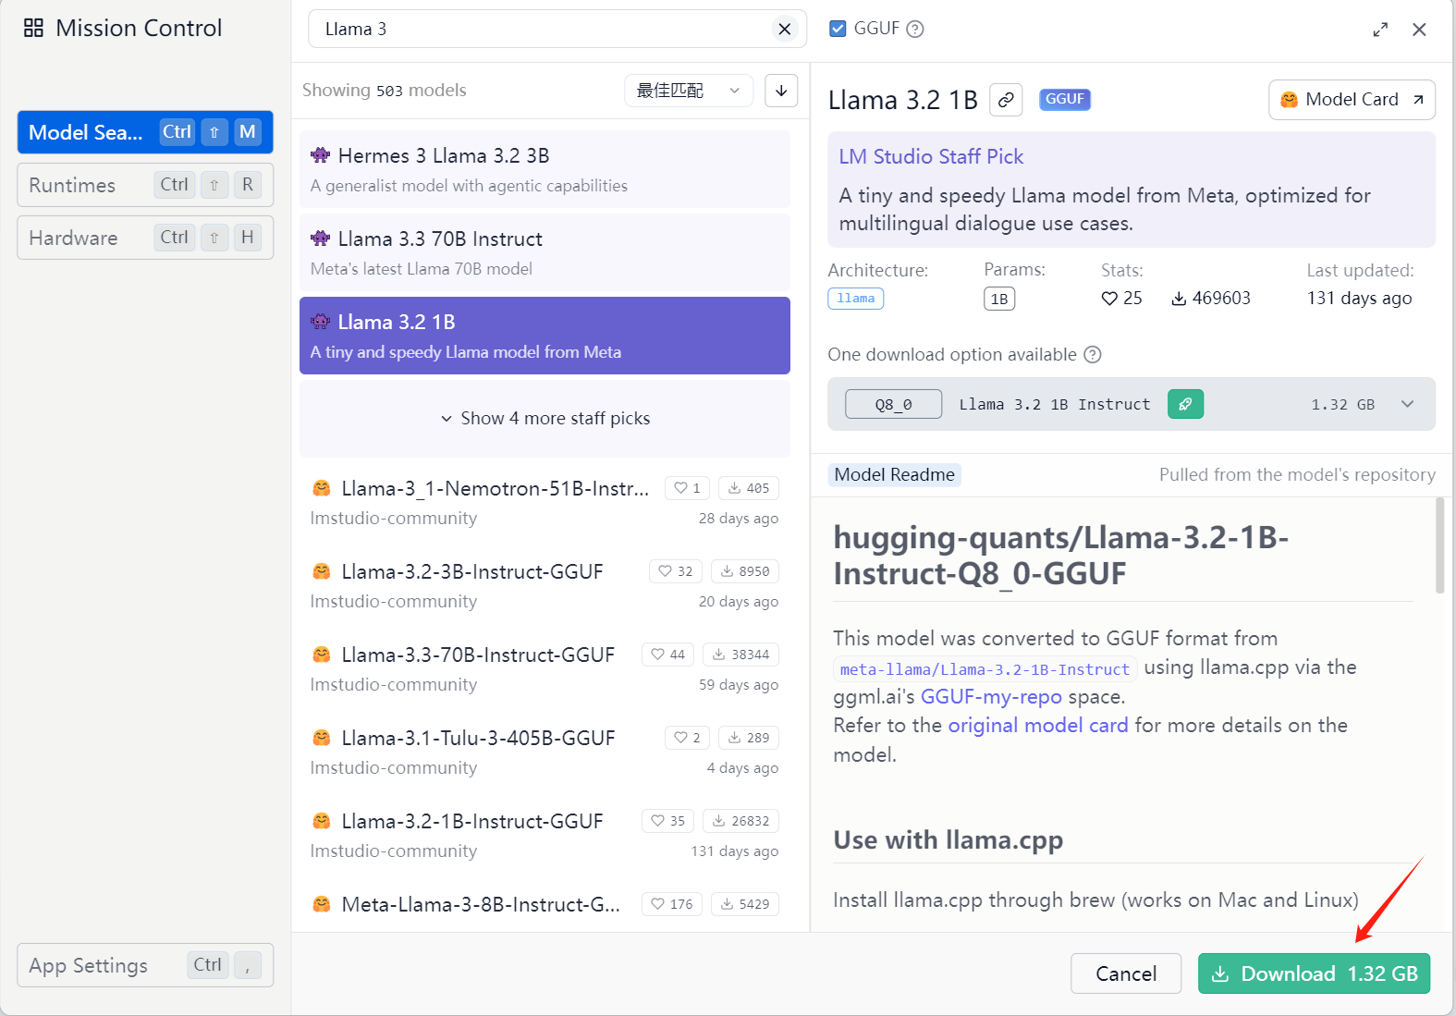Click Llama 3.3 70B Instruct model icon

(321, 239)
